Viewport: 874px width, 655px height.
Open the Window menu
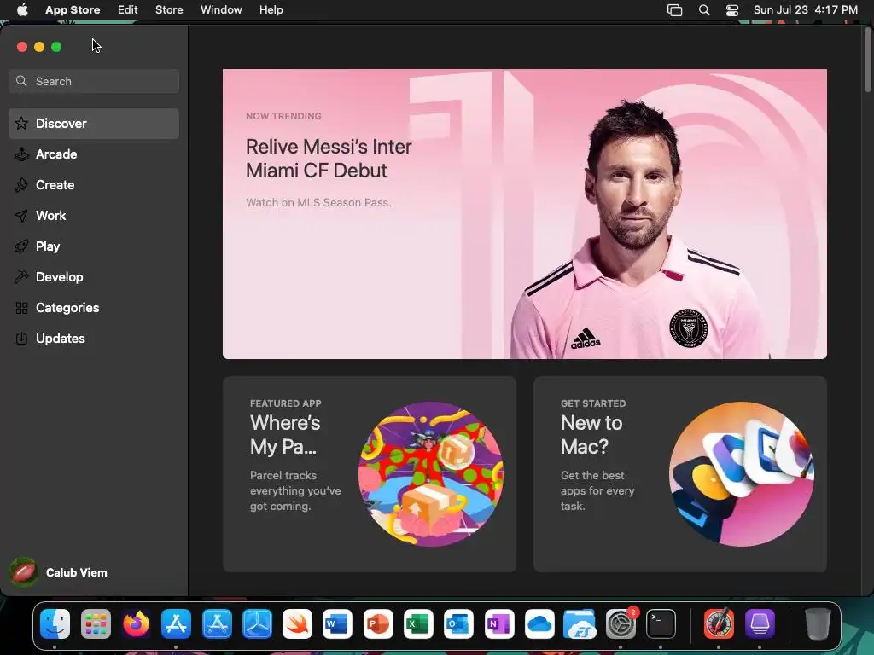click(221, 10)
